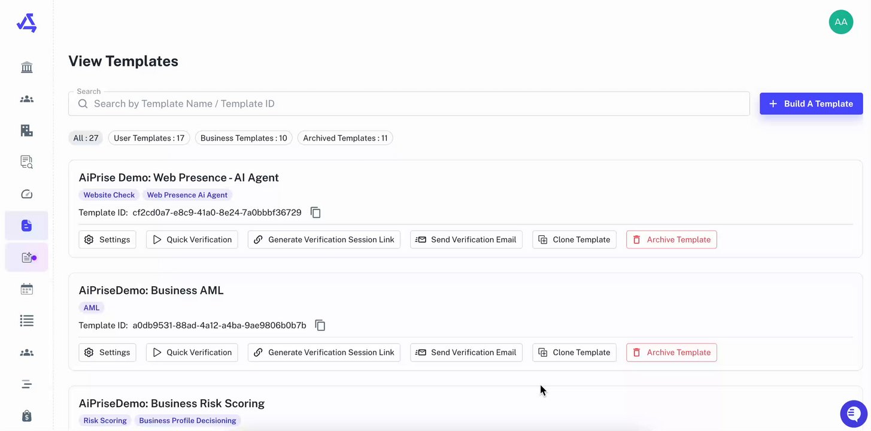Image resolution: width=871 pixels, height=431 pixels.
Task: Click the AiPriseDemo: Business AML title
Action: (x=151, y=290)
